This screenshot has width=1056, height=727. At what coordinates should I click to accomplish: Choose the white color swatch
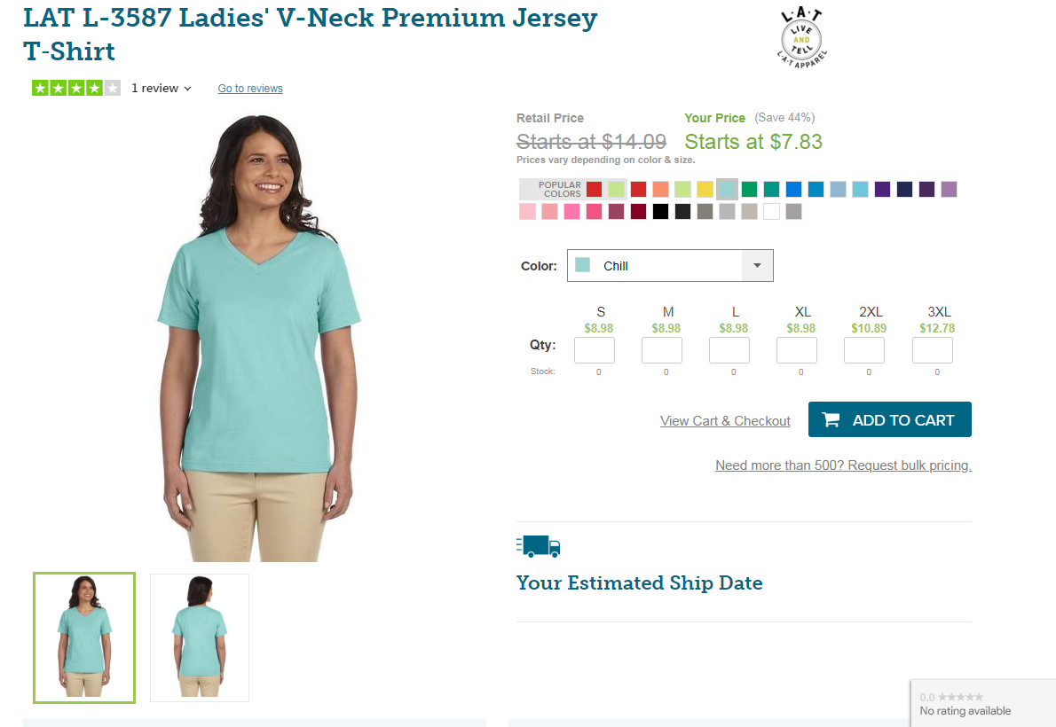tap(772, 211)
